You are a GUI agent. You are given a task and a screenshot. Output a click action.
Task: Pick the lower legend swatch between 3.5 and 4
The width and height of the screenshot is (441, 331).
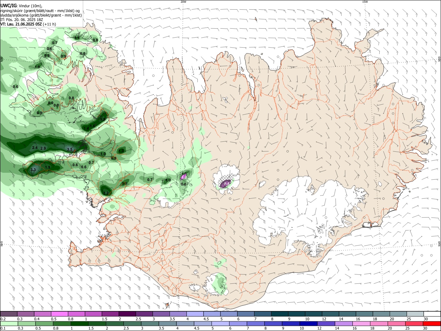(167, 323)
